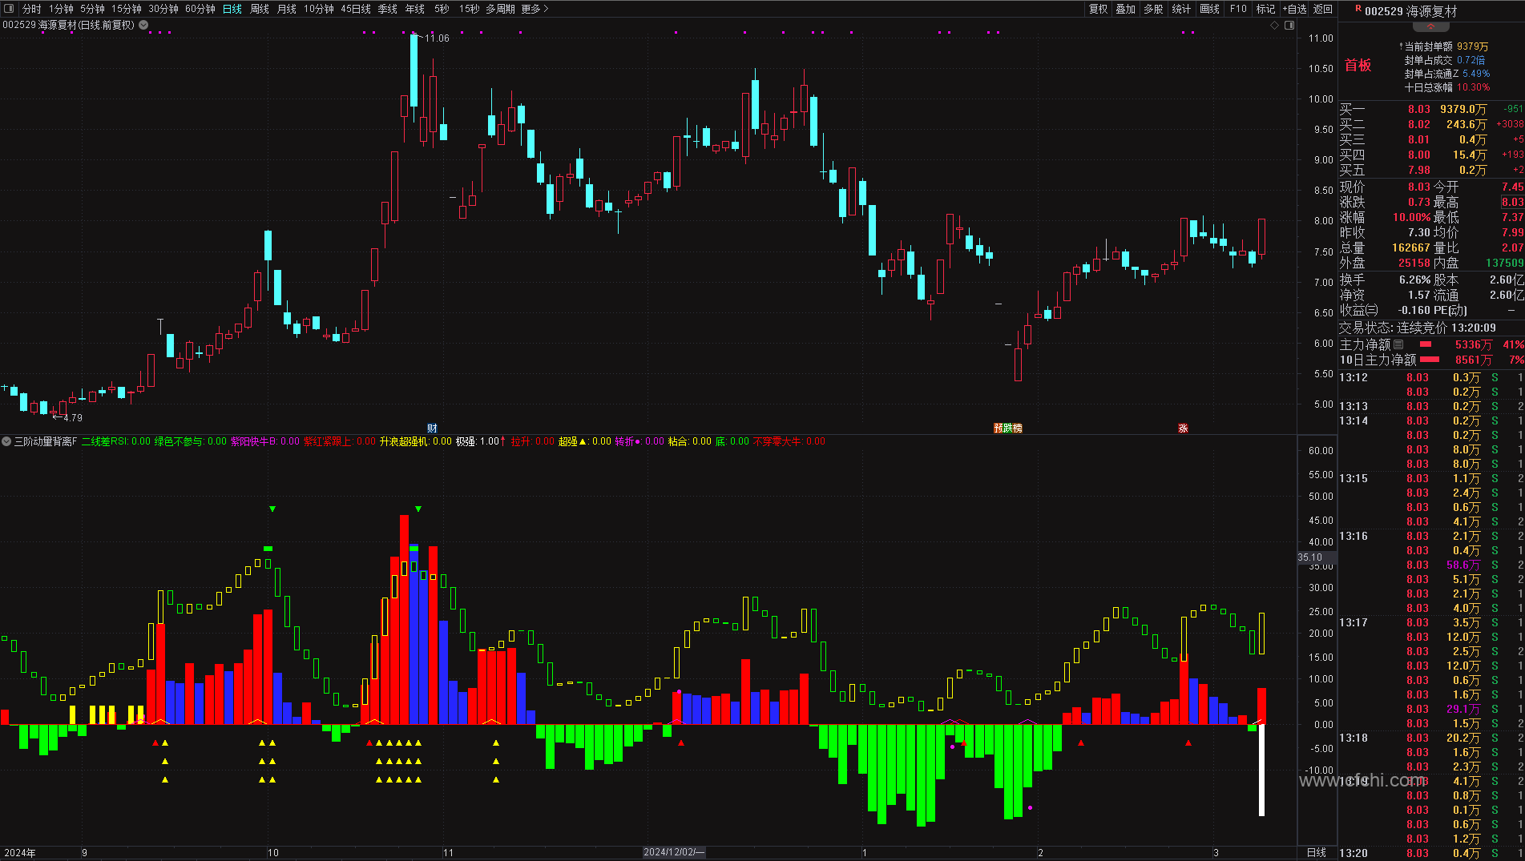Expand indicator menu beside 三阶动里背离F
The image size is (1525, 861).
pyautogui.click(x=6, y=441)
